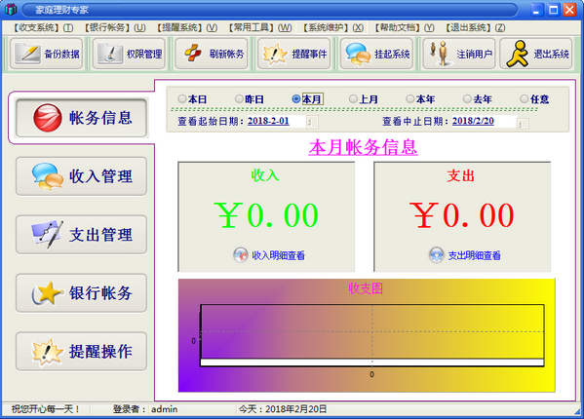The height and width of the screenshot is (419, 584).
Task: Open the 提醒系统 menu
Action: 187,27
